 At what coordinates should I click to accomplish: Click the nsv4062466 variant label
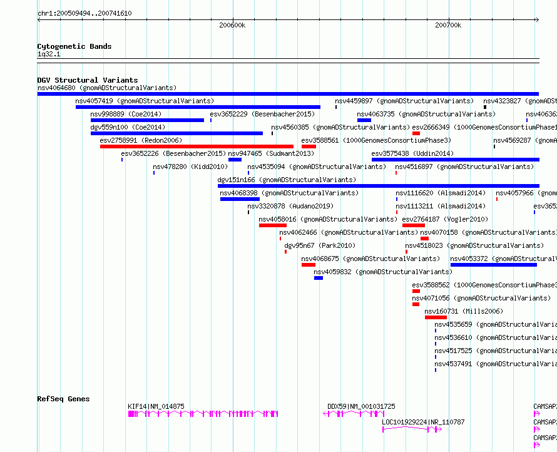(x=349, y=232)
